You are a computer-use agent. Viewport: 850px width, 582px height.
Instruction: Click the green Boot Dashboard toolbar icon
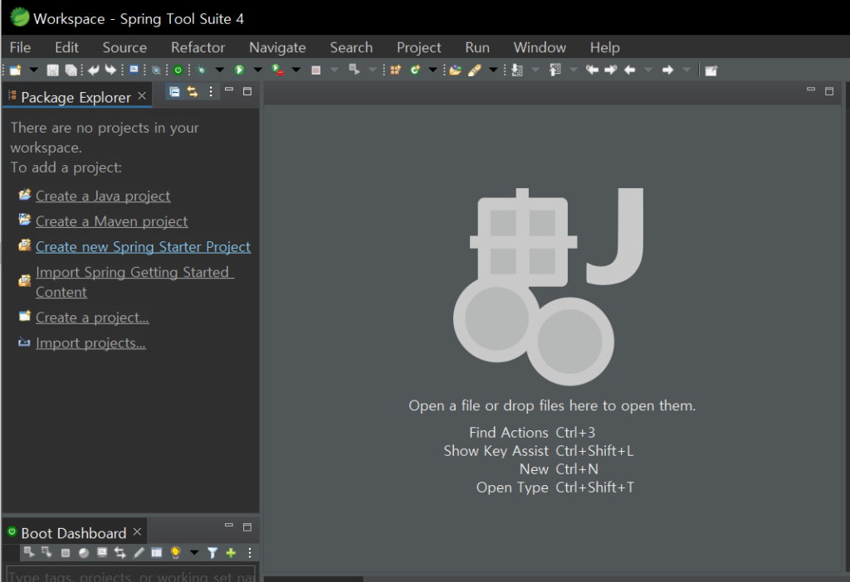pyautogui.click(x=178, y=70)
